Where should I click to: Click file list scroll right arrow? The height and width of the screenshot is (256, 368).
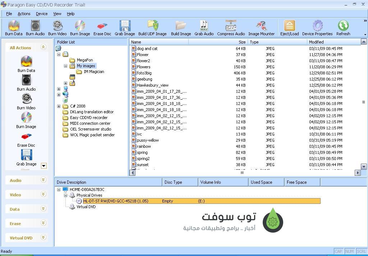(x=358, y=173)
